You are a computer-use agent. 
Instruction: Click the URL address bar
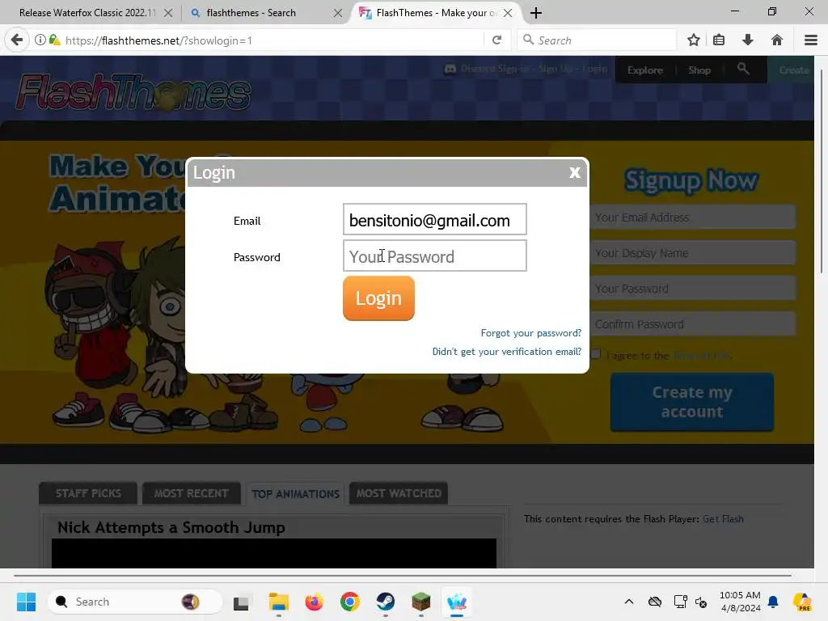[272, 40]
